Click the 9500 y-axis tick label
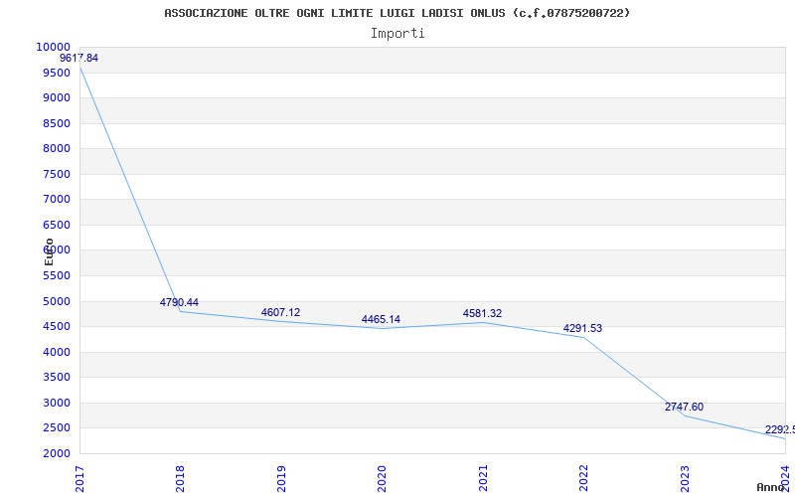This screenshot has height=497, width=795. [57, 73]
